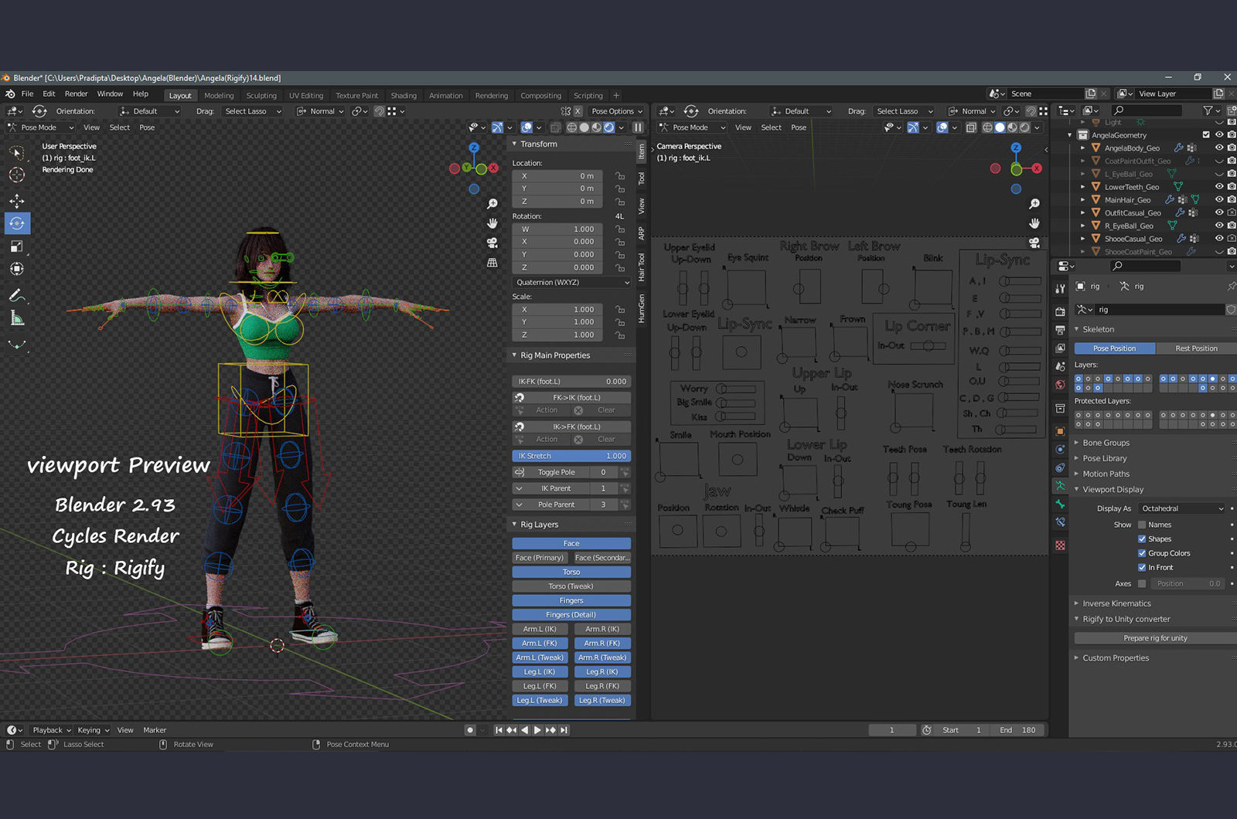Click the pan hand icon in left viewport
Image resolution: width=1237 pixels, height=819 pixels.
(x=492, y=223)
